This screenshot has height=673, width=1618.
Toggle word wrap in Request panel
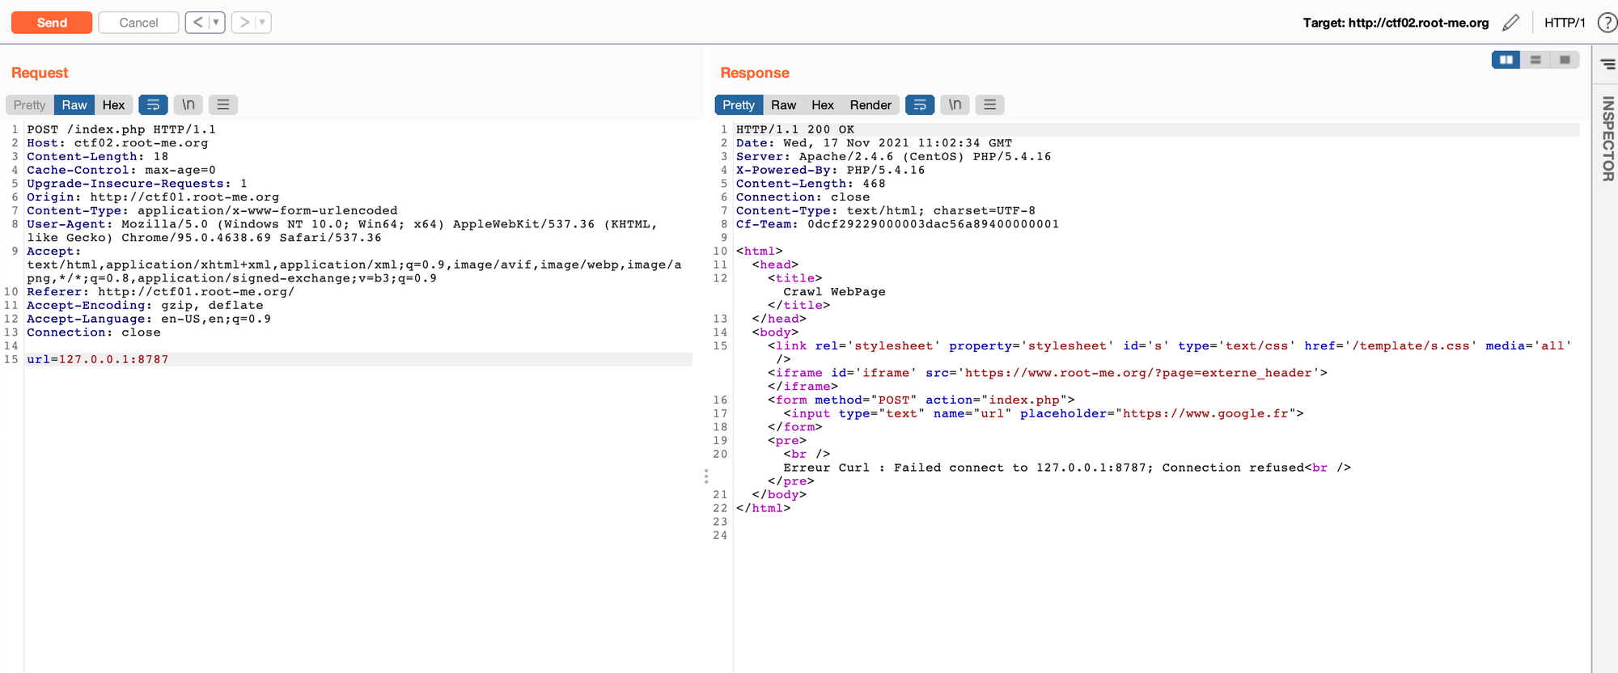coord(153,105)
